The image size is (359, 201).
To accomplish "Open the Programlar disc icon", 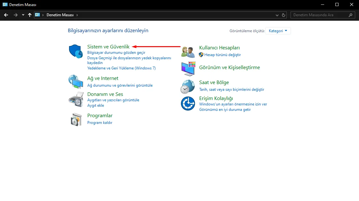I will [76, 119].
